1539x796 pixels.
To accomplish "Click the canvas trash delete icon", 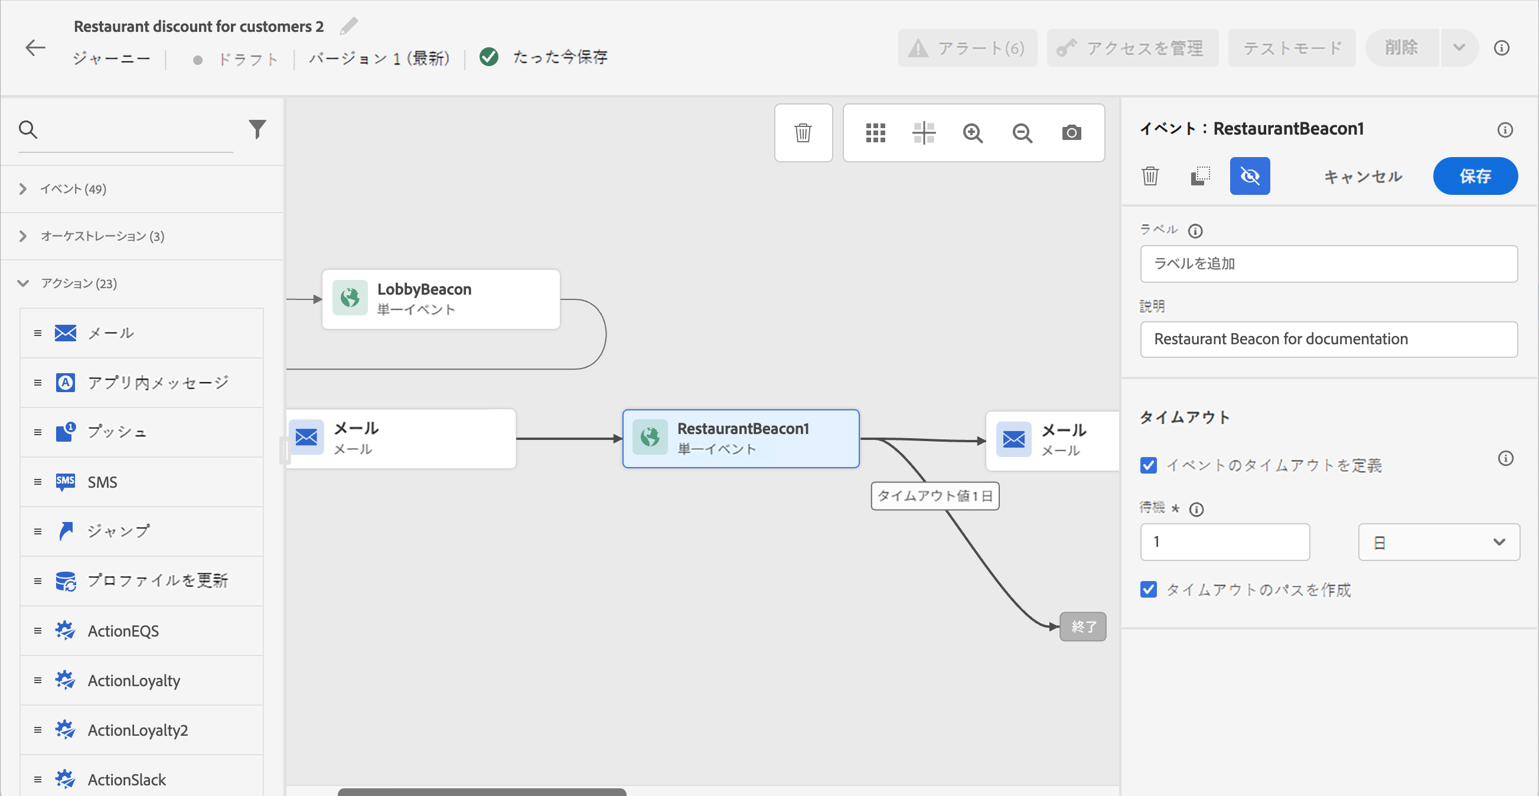I will coord(803,133).
